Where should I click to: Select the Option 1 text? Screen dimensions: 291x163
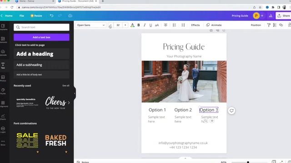pyautogui.click(x=157, y=110)
